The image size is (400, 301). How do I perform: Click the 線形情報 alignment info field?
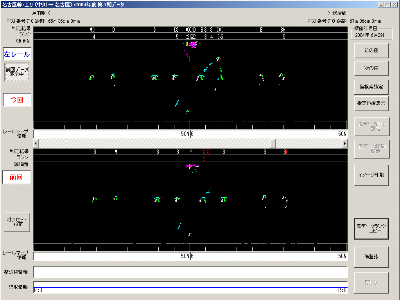pyautogui.click(x=190, y=287)
